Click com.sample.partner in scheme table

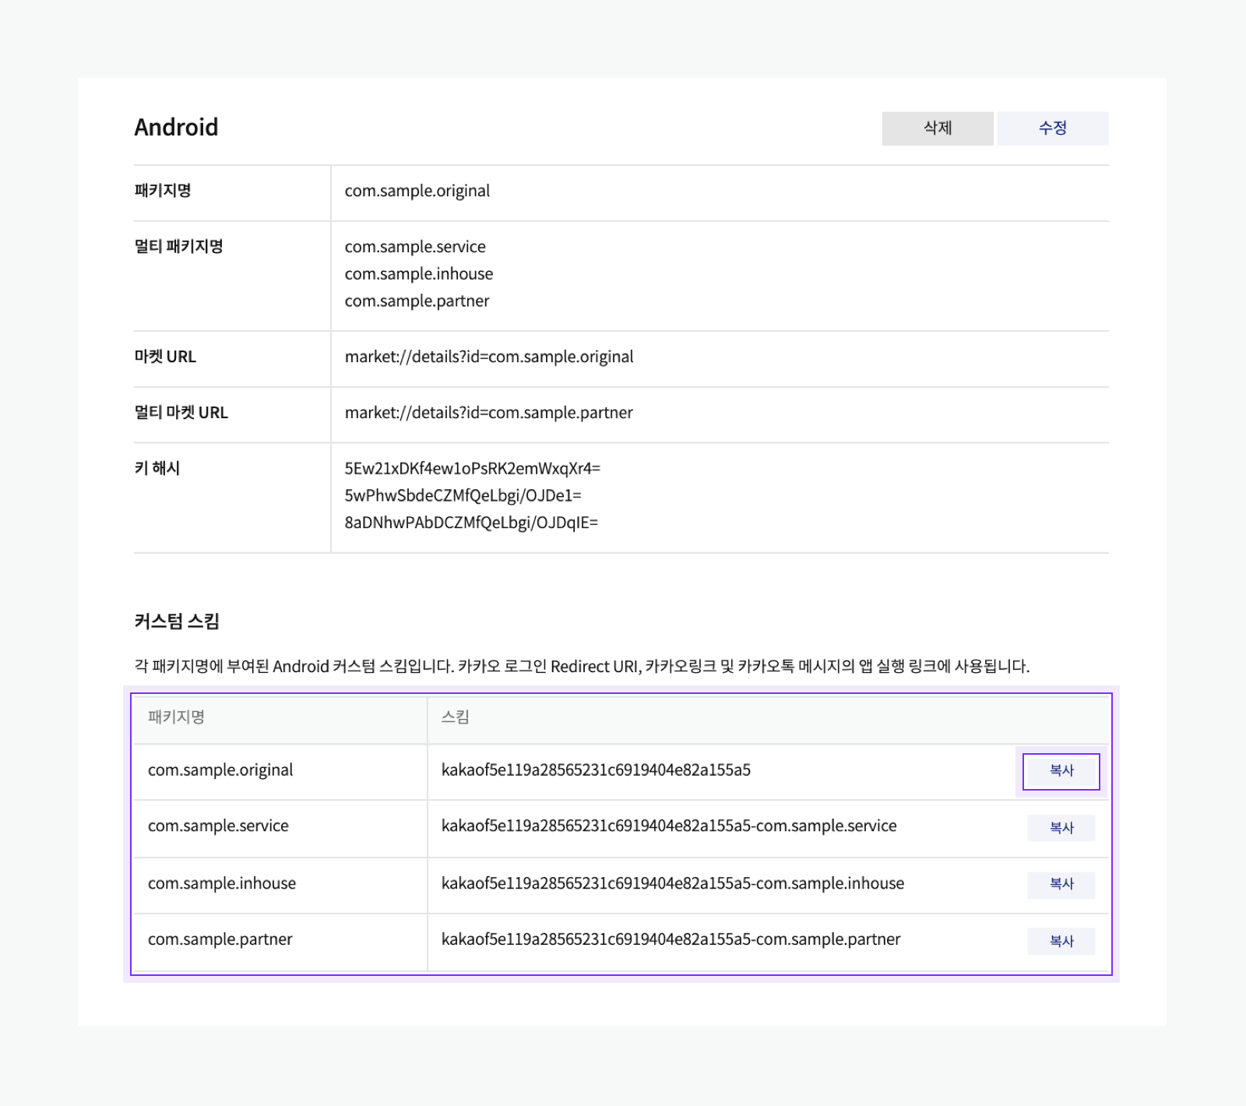(220, 940)
